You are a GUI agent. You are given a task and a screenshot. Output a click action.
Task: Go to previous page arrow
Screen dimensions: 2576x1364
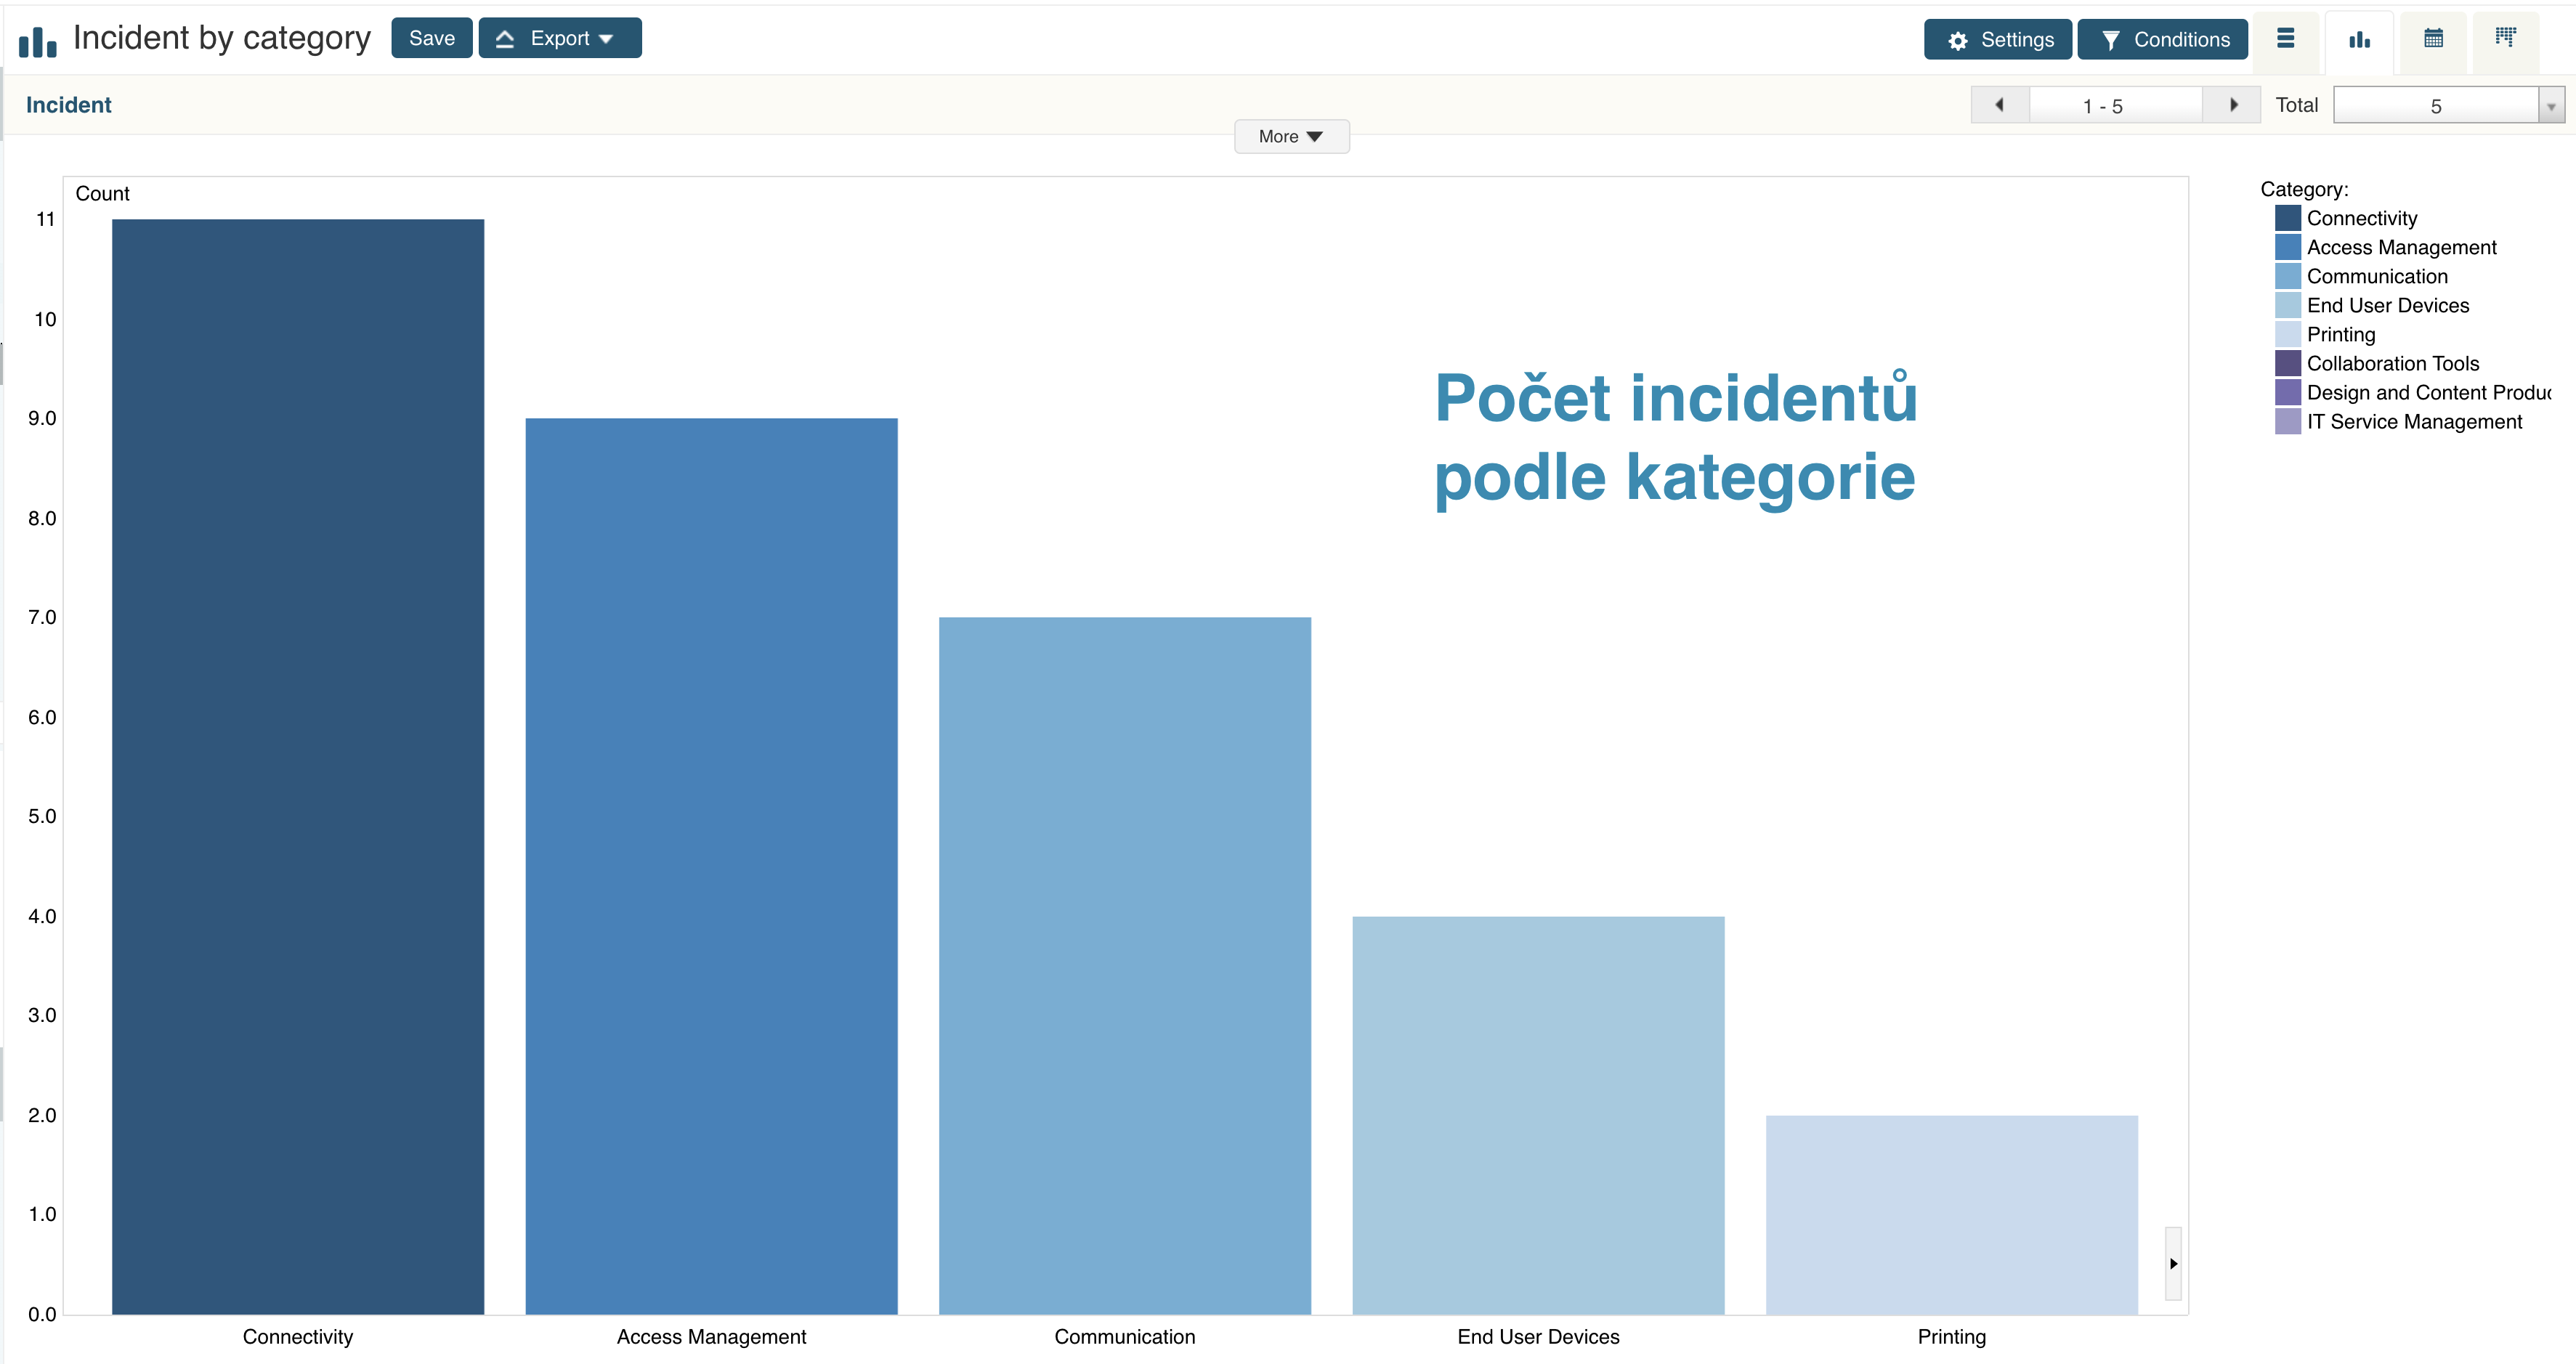1999,105
